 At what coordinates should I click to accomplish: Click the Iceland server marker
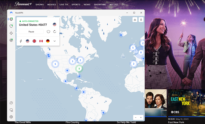121,35
